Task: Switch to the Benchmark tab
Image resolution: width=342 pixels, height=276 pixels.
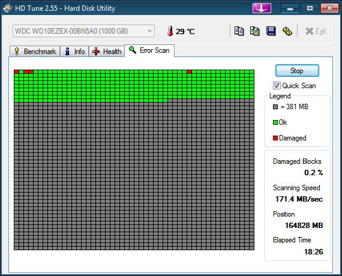Action: coord(35,52)
